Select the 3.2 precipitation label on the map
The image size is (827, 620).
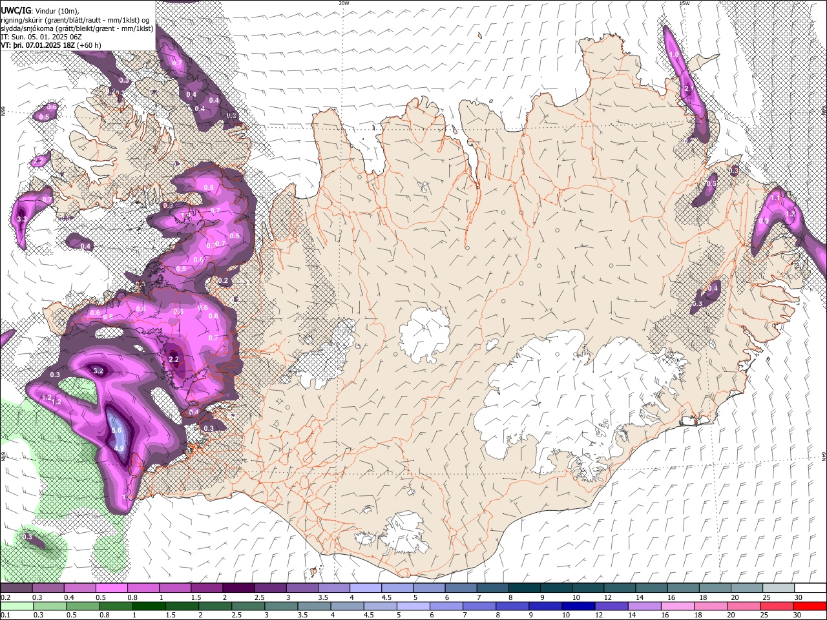[98, 371]
